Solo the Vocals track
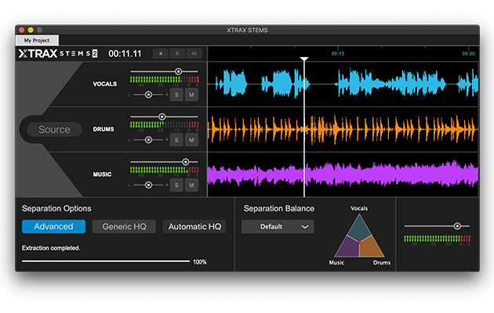The height and width of the screenshot is (313, 494). pos(176,95)
